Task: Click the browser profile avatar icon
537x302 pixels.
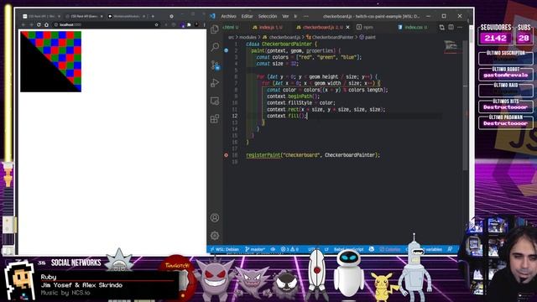Action: click(196, 24)
